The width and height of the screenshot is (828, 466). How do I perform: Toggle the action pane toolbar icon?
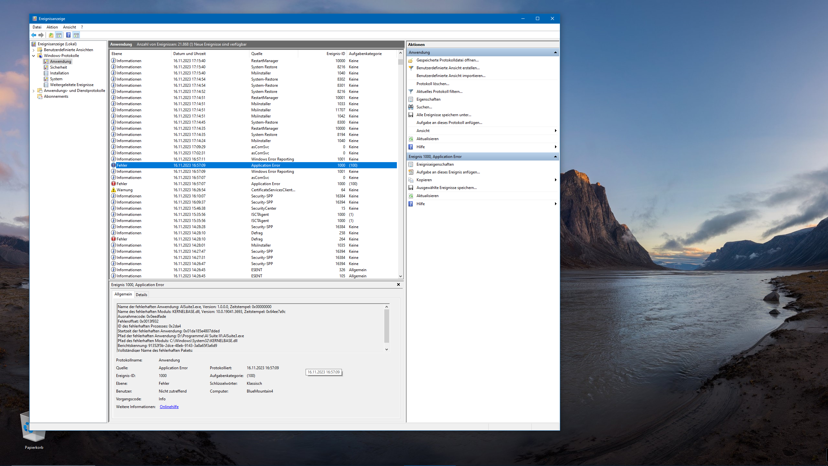76,35
